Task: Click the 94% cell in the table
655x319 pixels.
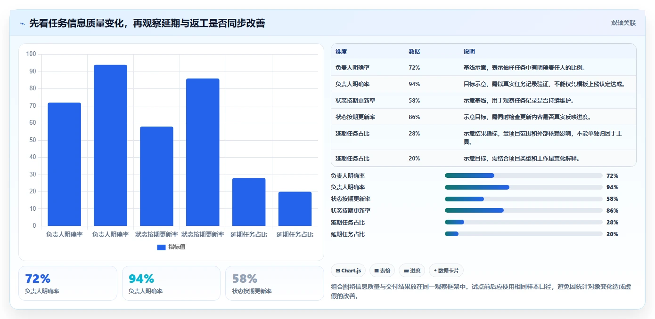Action: point(414,84)
